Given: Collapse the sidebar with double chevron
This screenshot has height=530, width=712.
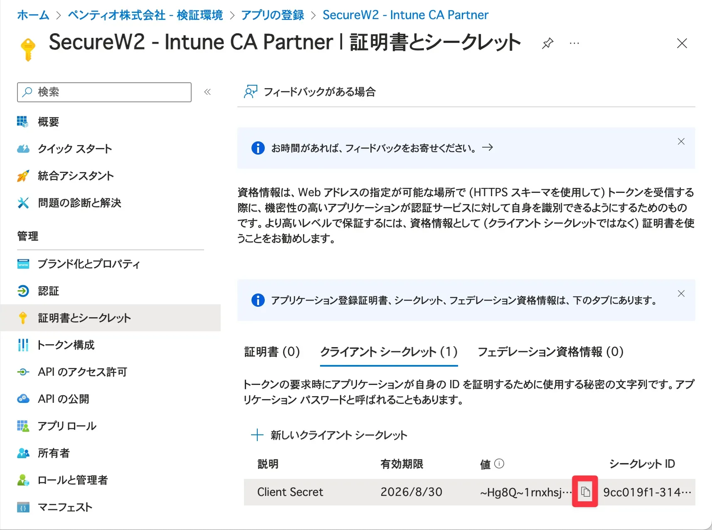Looking at the screenshot, I should [x=207, y=92].
